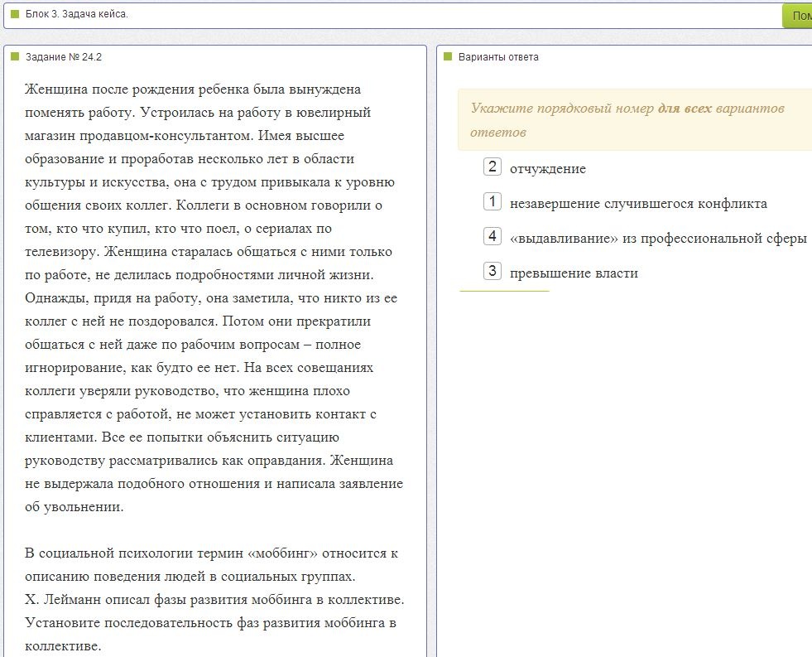Select the order box showing 1 for "незавершение случившегося конфликта"
812x657 pixels.
[492, 201]
